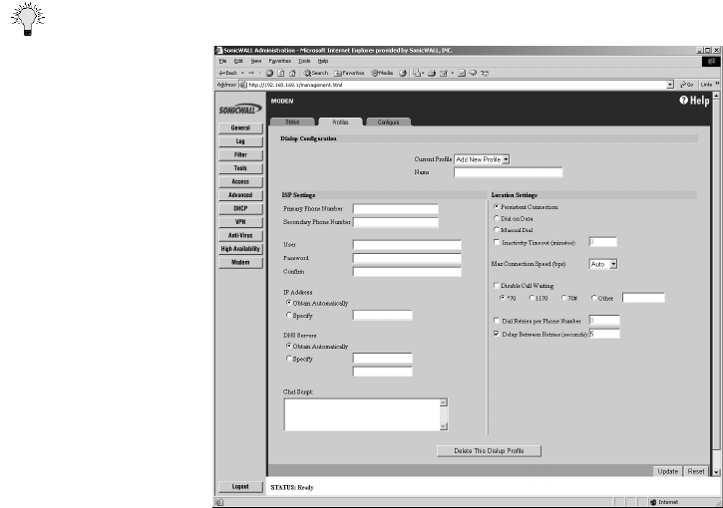
Task: Select the Manual Dial radio button
Action: [x=497, y=229]
